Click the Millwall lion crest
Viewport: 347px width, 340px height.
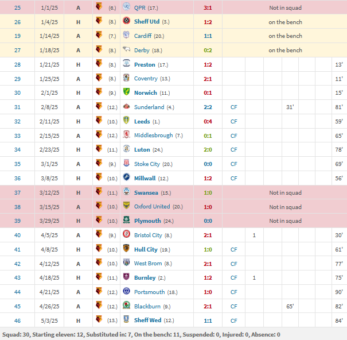coord(126,177)
